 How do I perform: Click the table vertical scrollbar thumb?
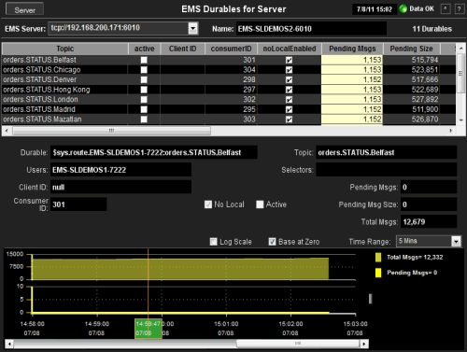coord(460,74)
